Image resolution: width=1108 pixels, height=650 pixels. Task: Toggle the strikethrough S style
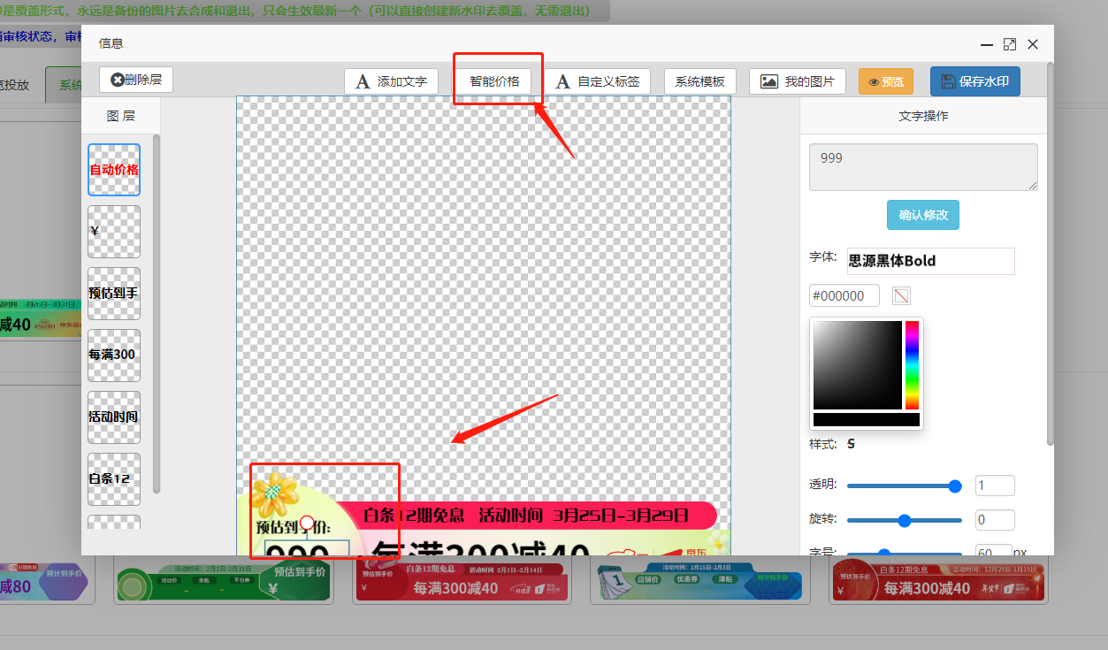tap(851, 444)
